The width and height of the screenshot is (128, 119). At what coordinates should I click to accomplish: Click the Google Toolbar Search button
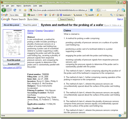pos(31,15)
